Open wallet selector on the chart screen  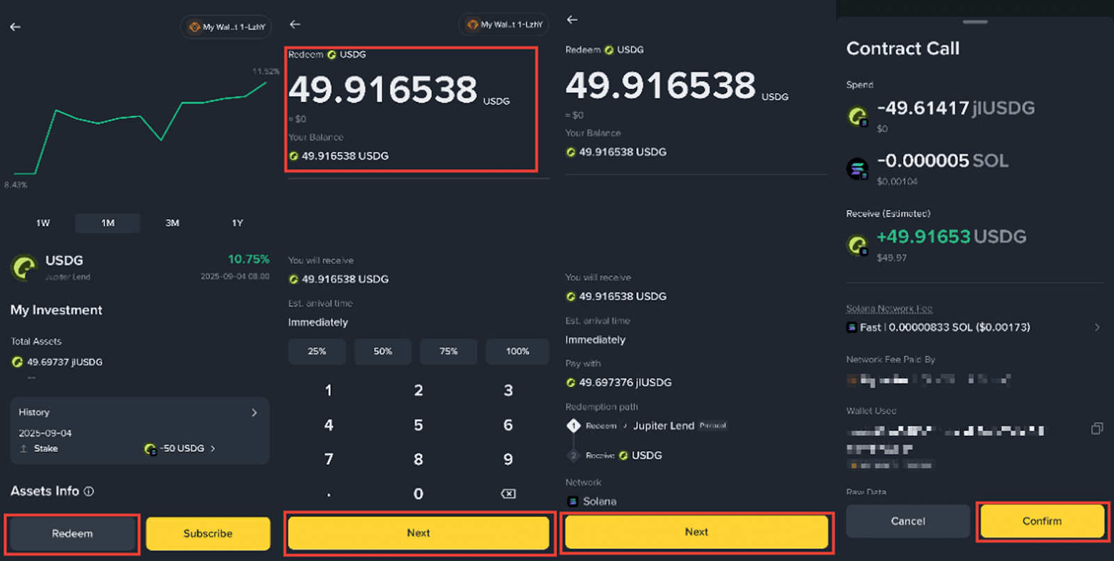pos(226,27)
